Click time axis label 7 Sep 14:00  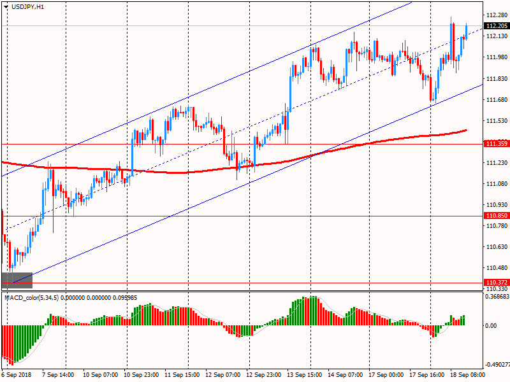pyautogui.click(x=58, y=374)
